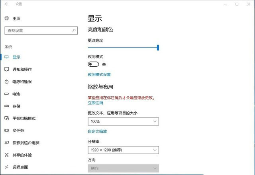
Task: Click the search magnifier icon
Action: pos(74,30)
